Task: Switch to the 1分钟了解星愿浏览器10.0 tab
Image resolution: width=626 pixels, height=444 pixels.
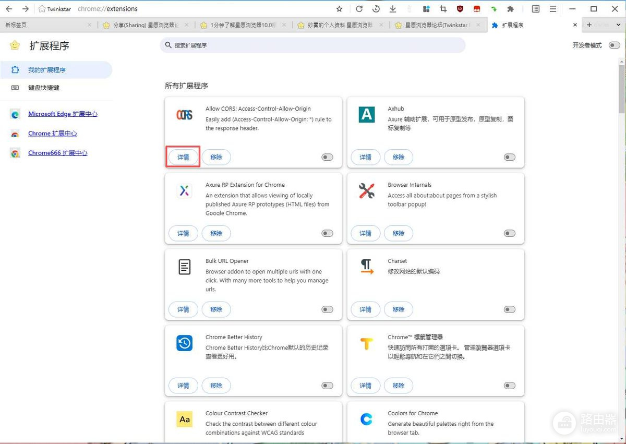Action: (x=243, y=25)
